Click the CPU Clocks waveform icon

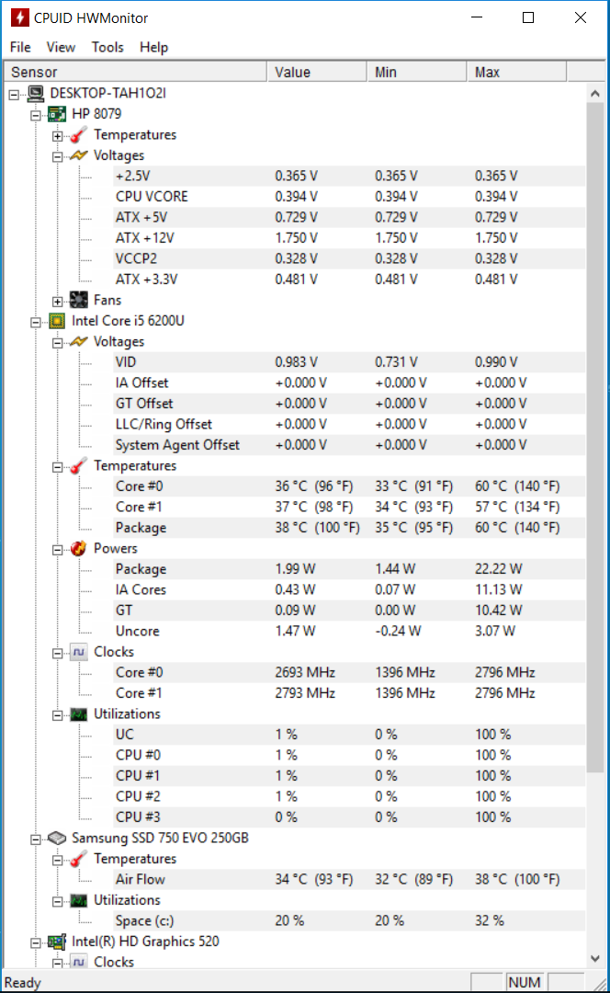click(x=78, y=652)
